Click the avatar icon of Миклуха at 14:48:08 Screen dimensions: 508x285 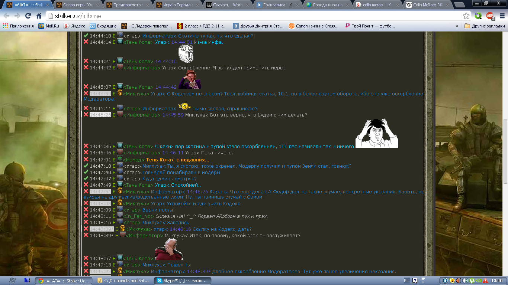pos(120,203)
